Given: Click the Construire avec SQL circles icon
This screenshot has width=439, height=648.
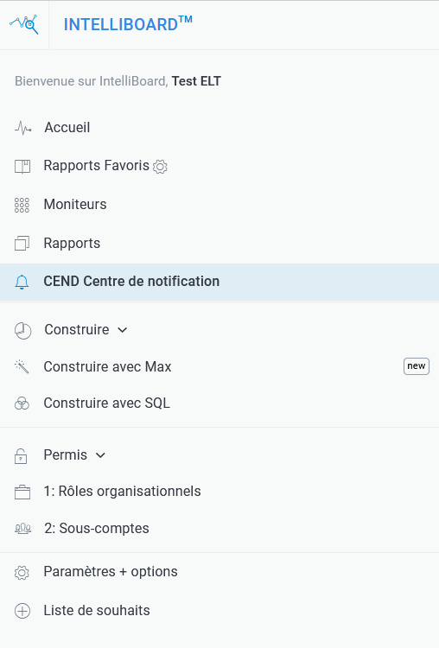Looking at the screenshot, I should (22, 403).
